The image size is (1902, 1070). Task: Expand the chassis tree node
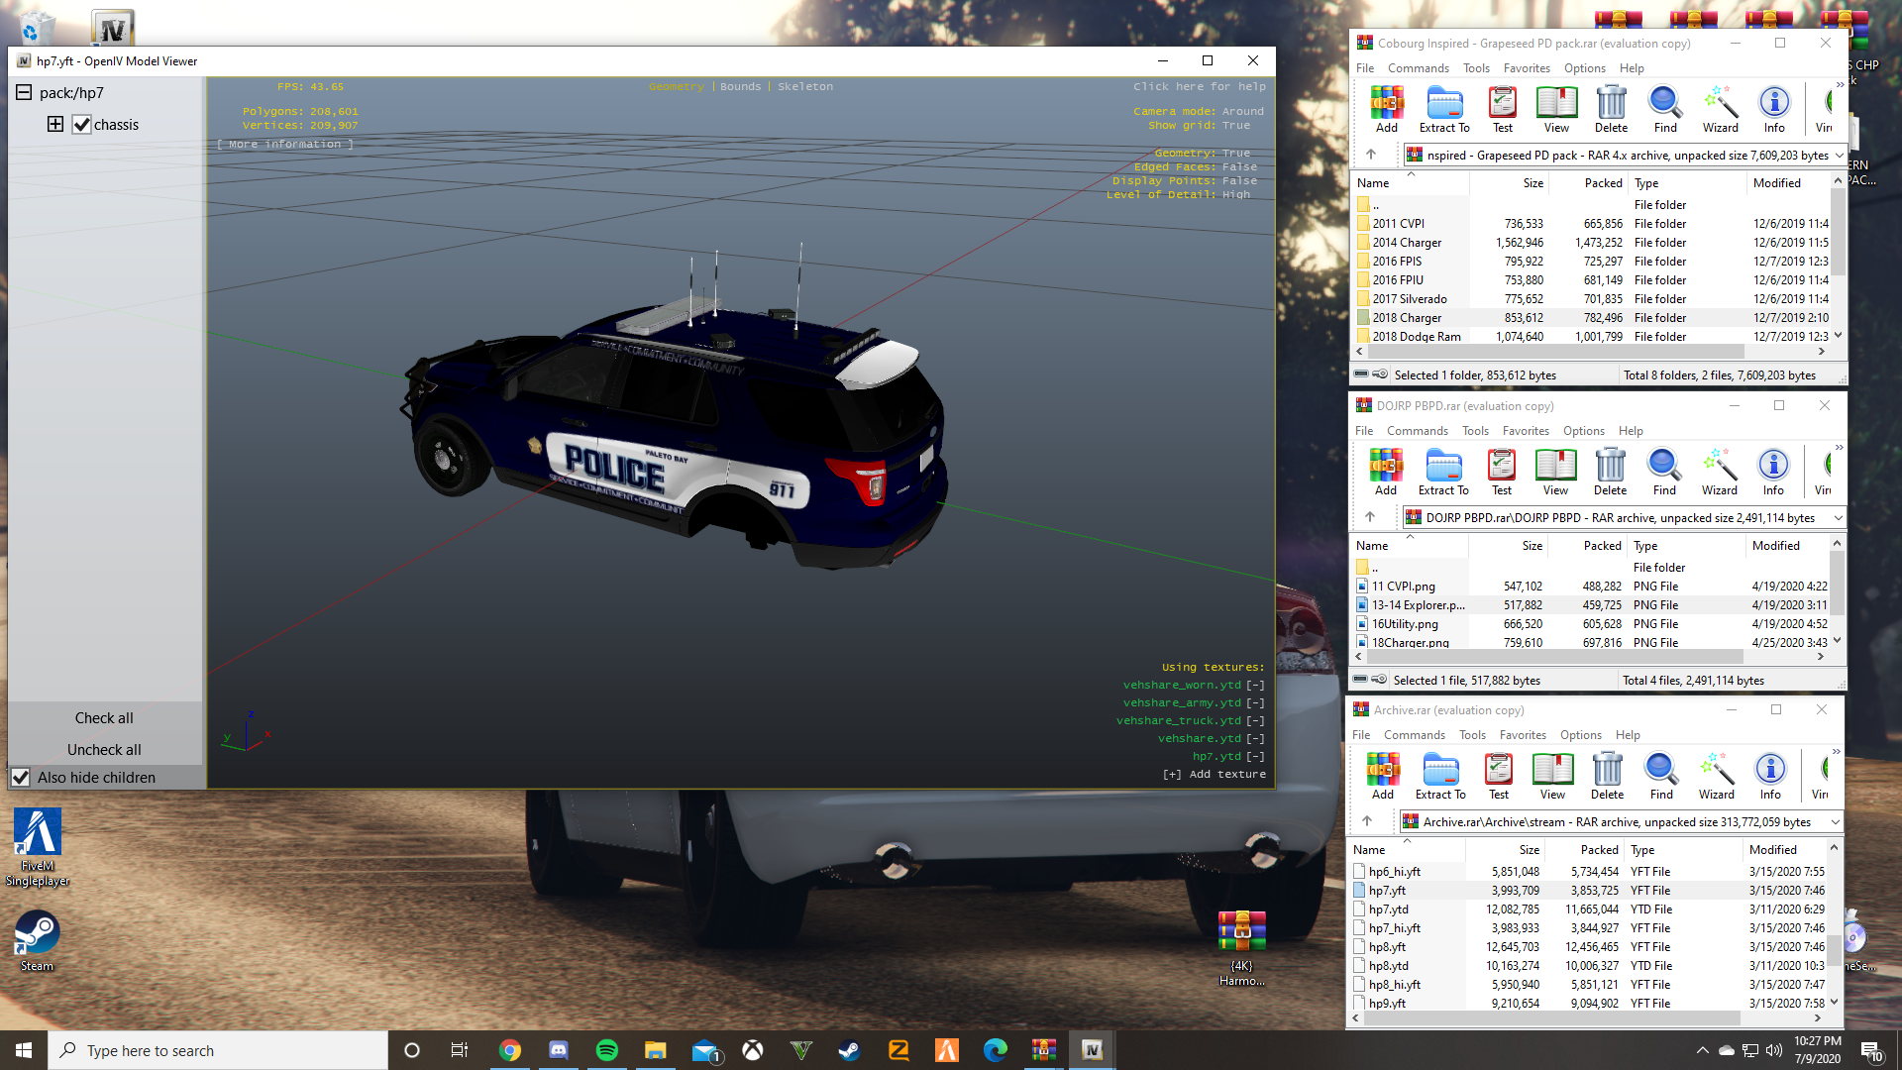coord(55,125)
